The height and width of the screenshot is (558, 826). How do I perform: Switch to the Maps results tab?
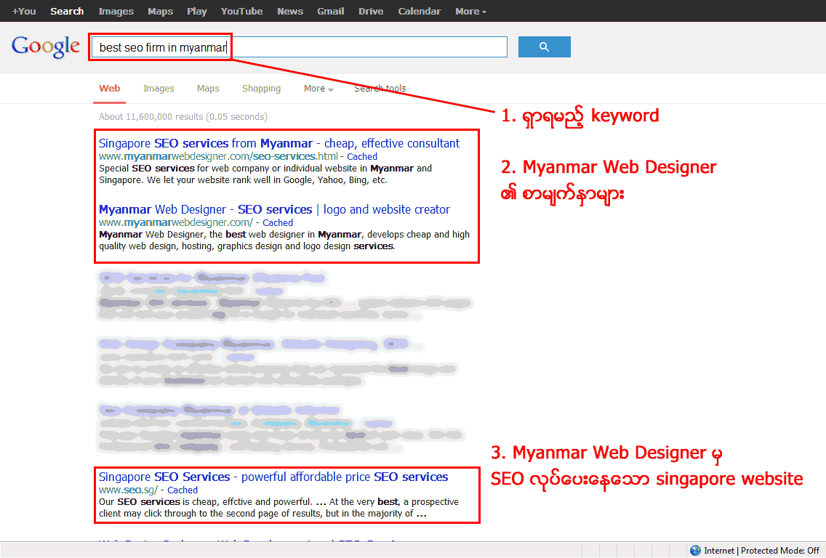[208, 89]
